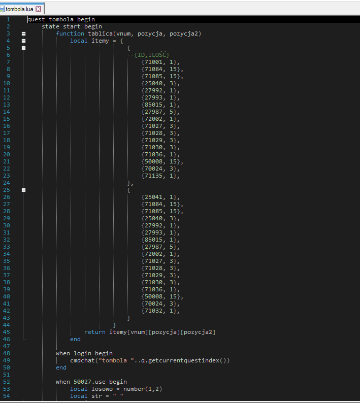Select the tombola.lua file tab
This screenshot has height=403, width=360.
[x=22, y=9]
